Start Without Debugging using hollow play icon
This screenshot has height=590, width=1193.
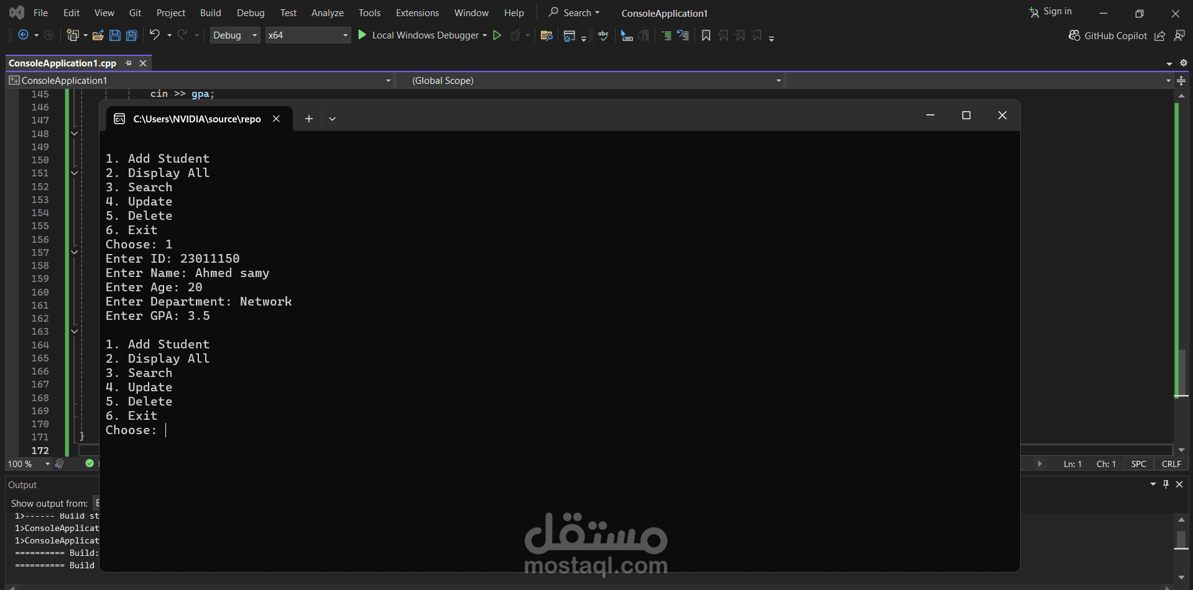click(x=497, y=35)
